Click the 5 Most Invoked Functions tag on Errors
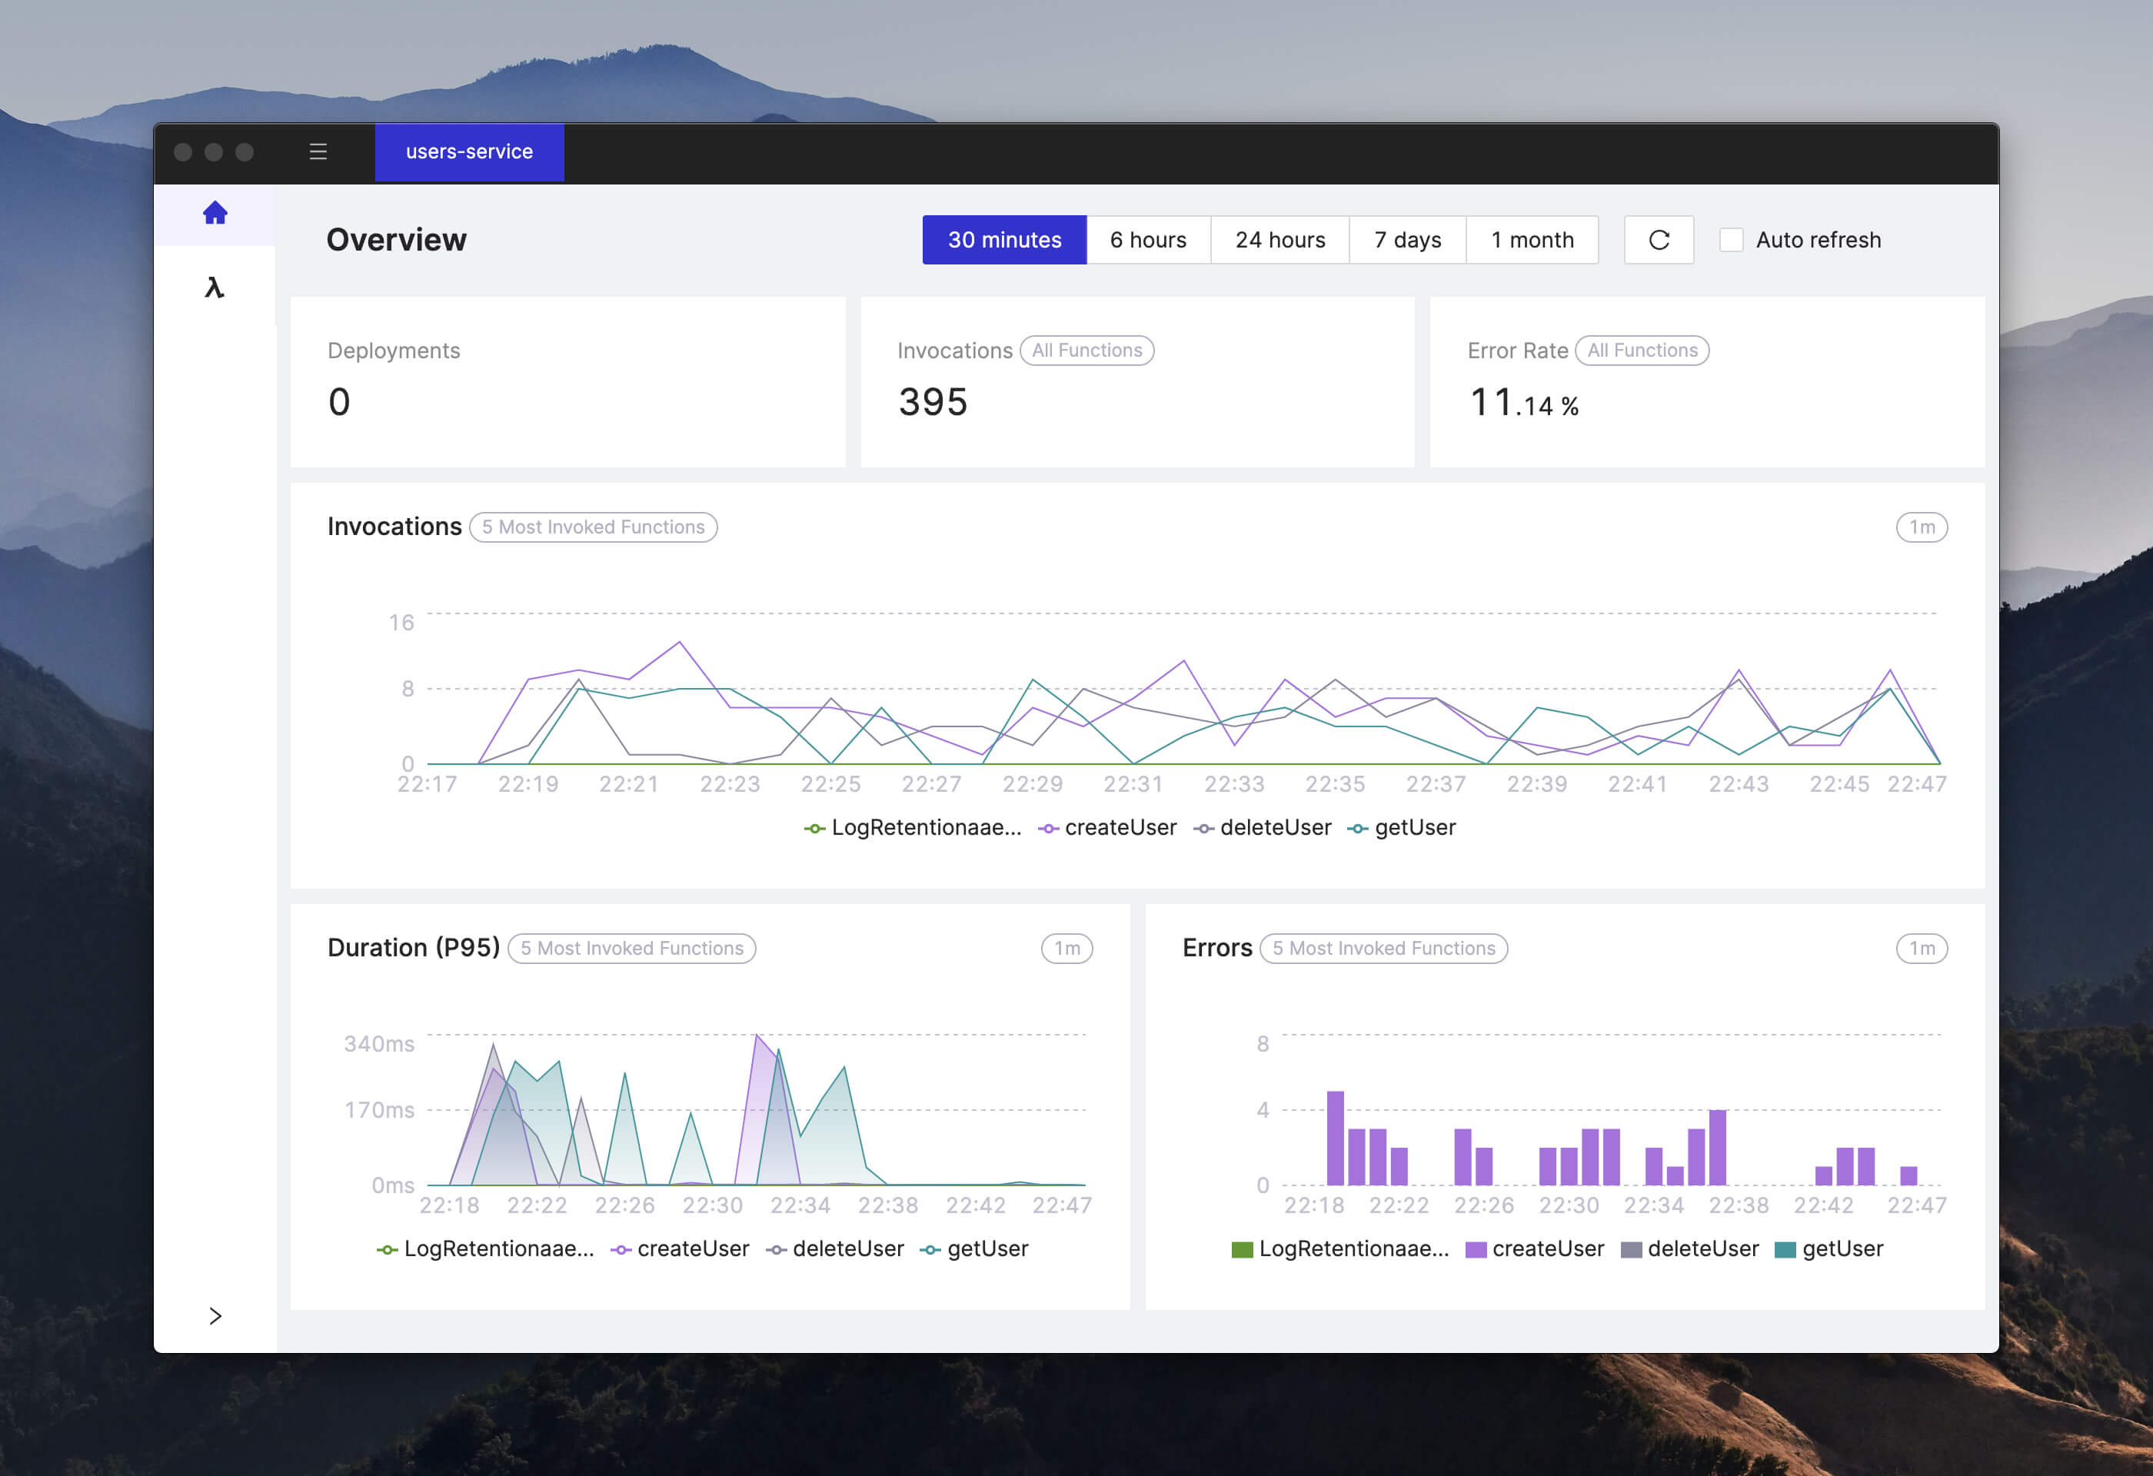 tap(1387, 947)
